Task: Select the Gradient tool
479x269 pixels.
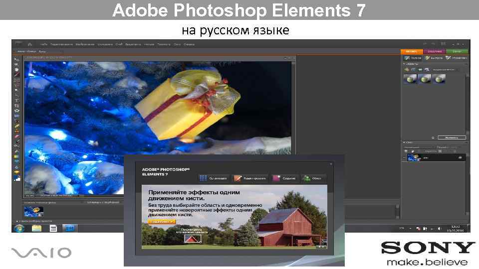Action: click(16, 157)
